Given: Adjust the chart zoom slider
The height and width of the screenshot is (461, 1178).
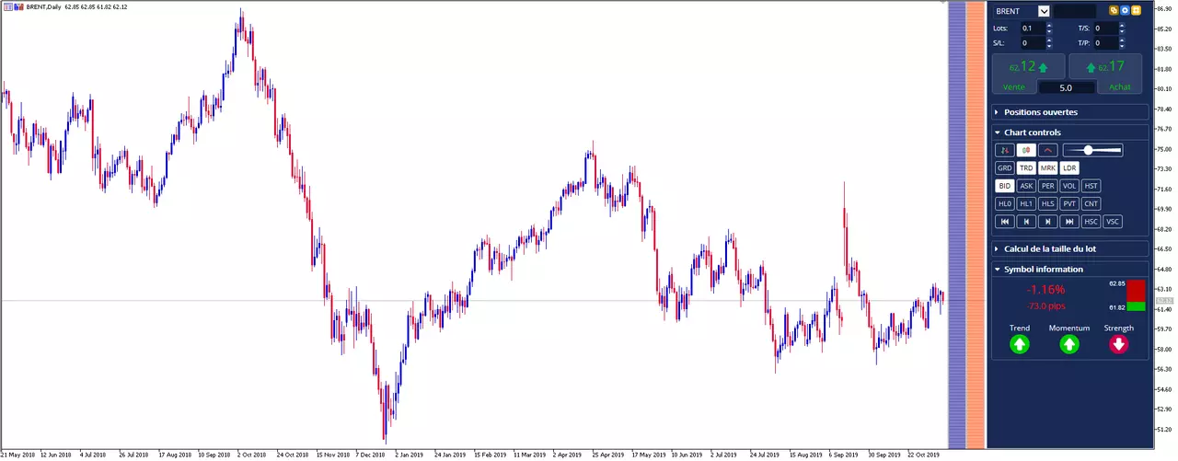Looking at the screenshot, I should coord(1092,150).
